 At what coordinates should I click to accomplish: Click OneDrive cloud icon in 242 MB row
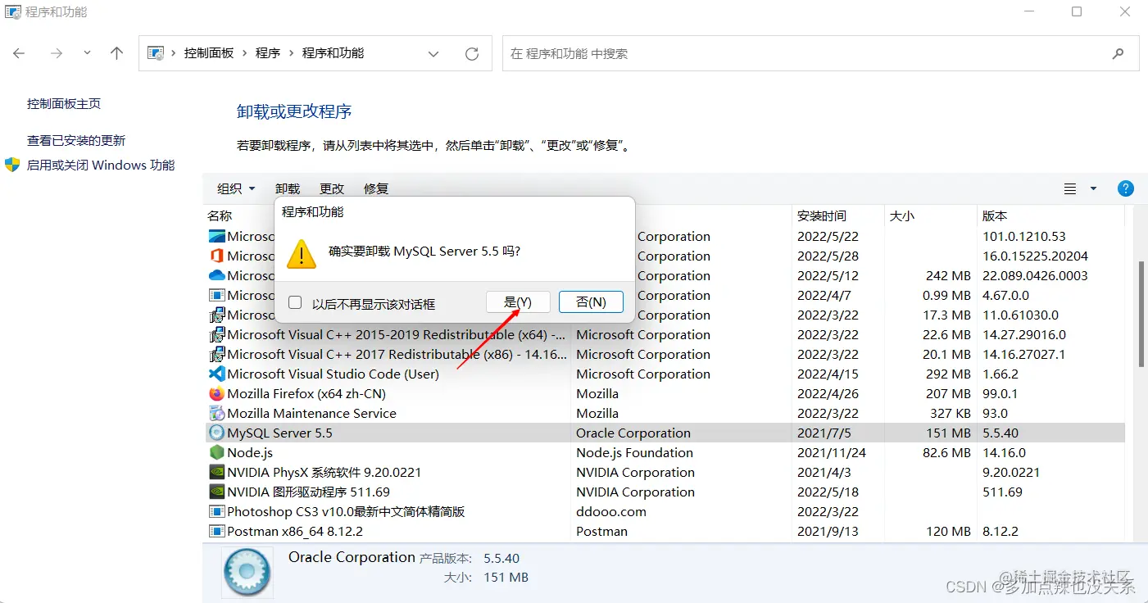(216, 275)
